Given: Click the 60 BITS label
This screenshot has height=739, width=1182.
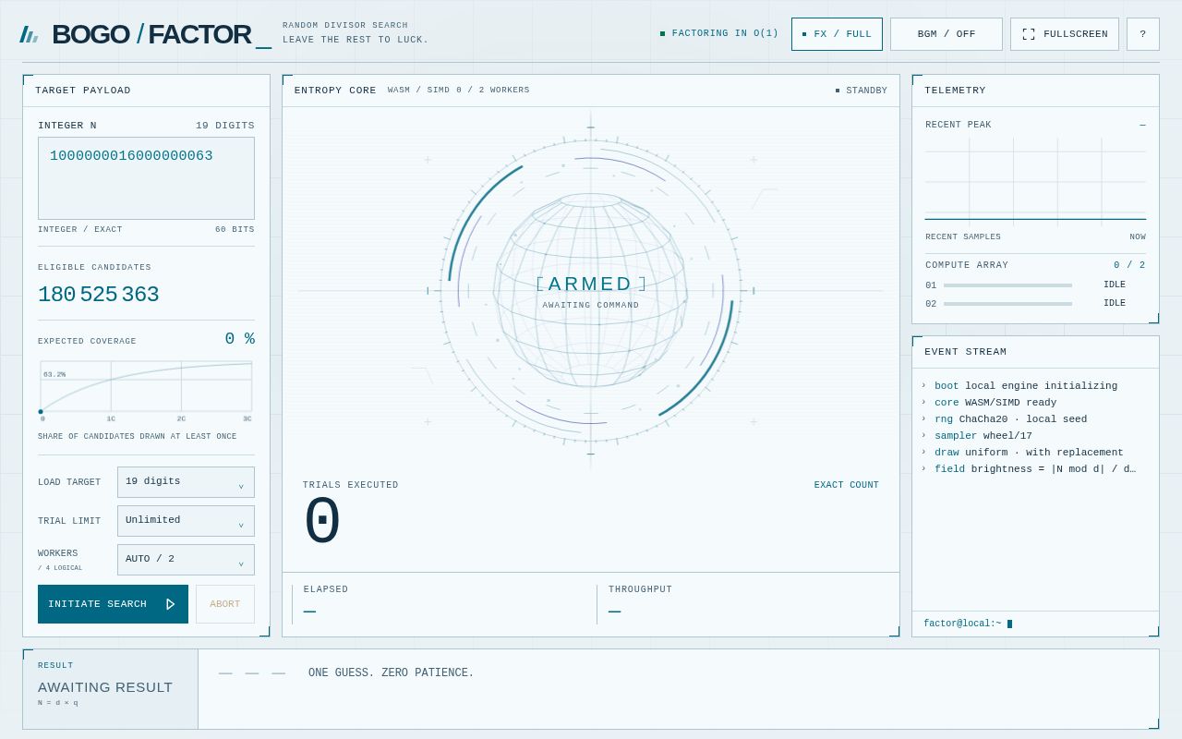Looking at the screenshot, I should pos(235,230).
